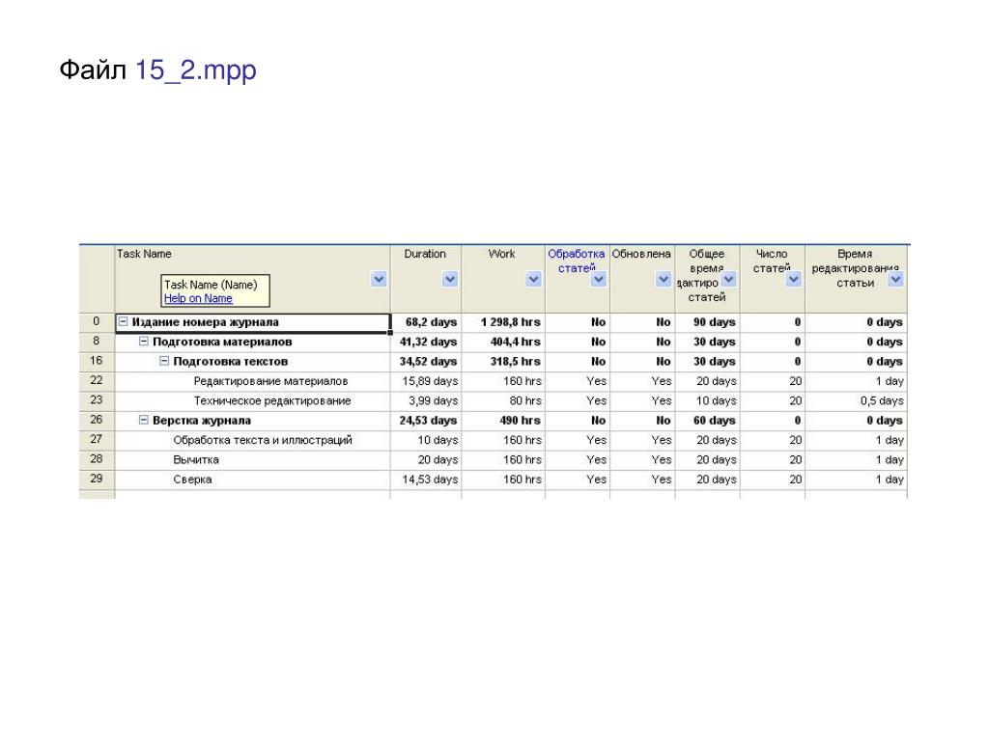Click the 490 hrs work cell
This screenshot has width=989, height=741.
[503, 421]
